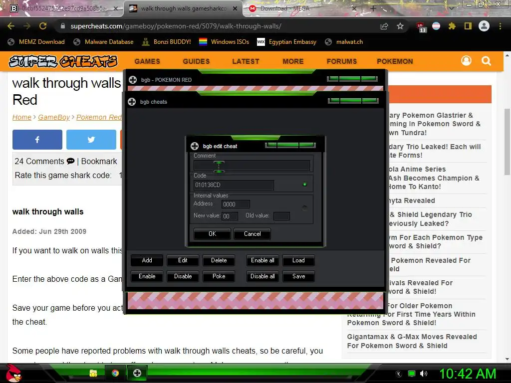Click the Comment input field
511x383 pixels.
[x=252, y=166]
